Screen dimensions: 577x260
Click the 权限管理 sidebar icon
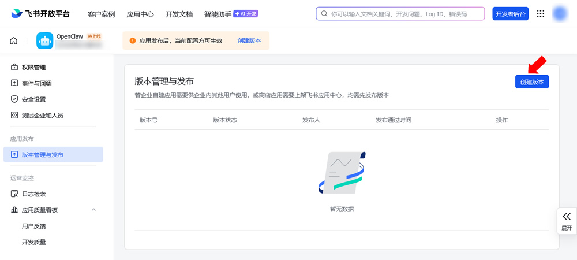(14, 67)
